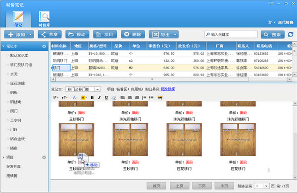297x193 pixels.
Task: Toggle italic formatting in the editor toolbar
Action: point(99,98)
